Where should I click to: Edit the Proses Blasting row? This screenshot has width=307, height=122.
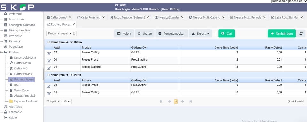coord(49,68)
